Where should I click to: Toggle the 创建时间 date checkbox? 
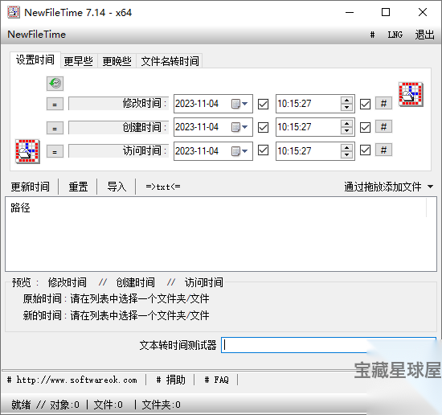pyautogui.click(x=264, y=127)
